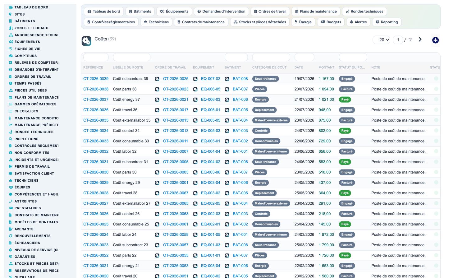Screen dimensions: 449x278
Task: Open the Catégorie de coût filter box
Action: (271, 57)
